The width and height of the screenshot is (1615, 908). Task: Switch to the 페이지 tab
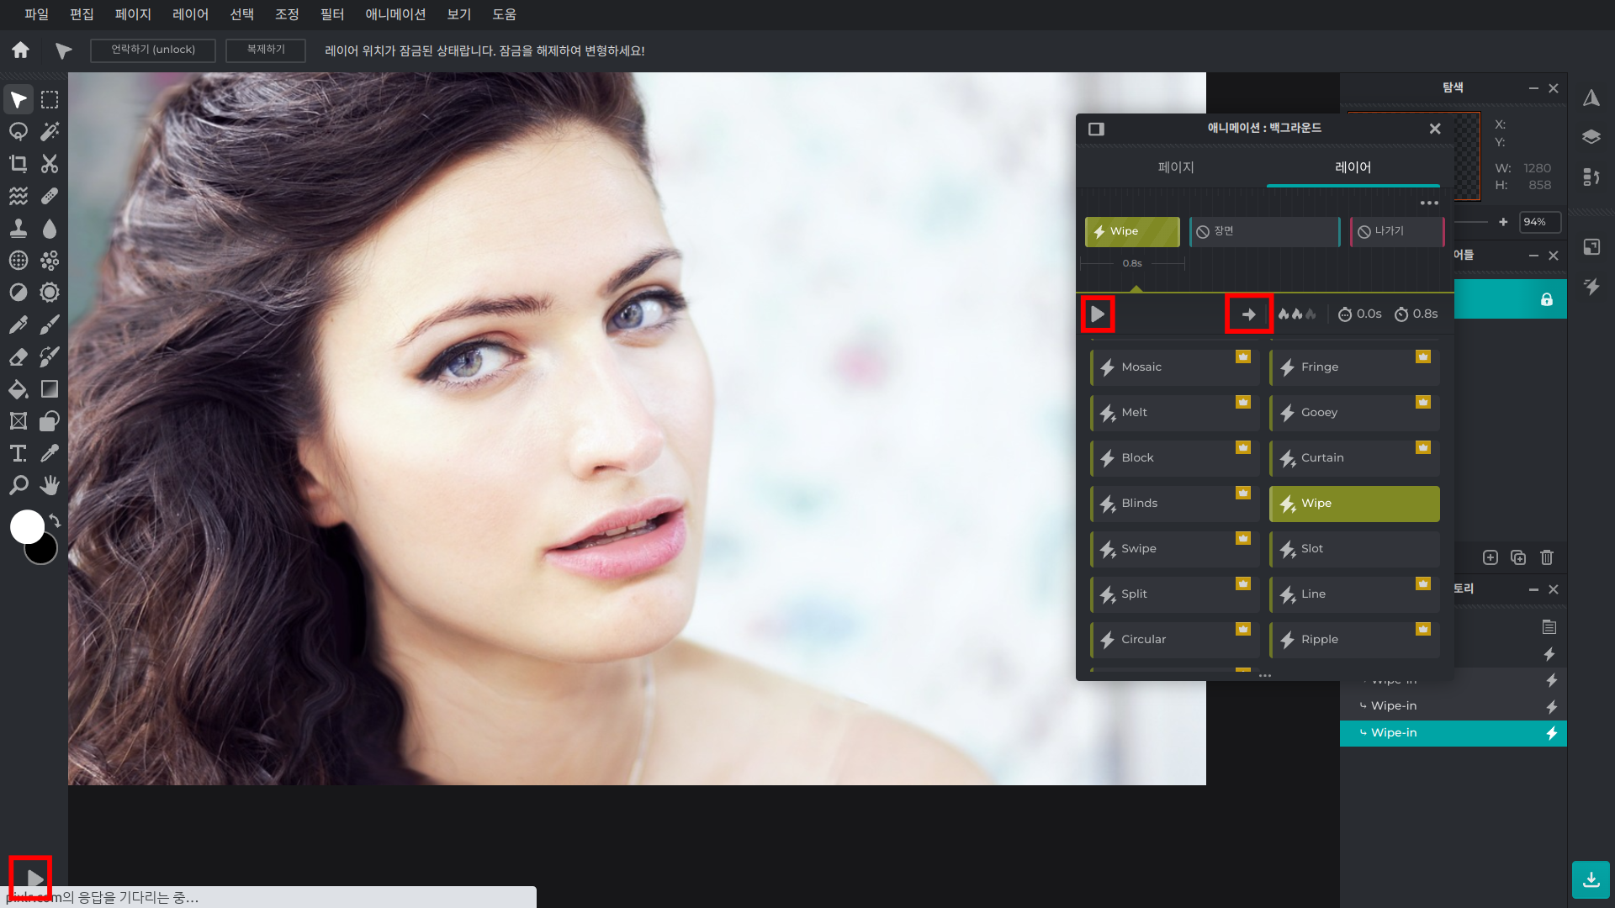coord(1176,167)
